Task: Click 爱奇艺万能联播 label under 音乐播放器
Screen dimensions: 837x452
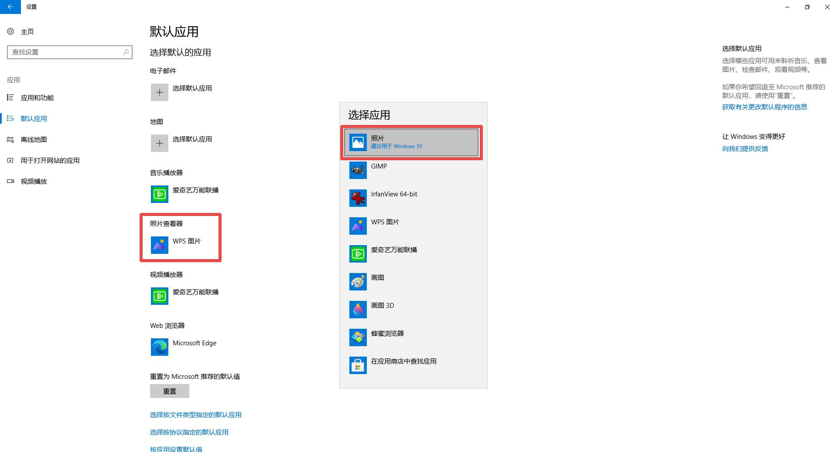Action: click(x=196, y=190)
